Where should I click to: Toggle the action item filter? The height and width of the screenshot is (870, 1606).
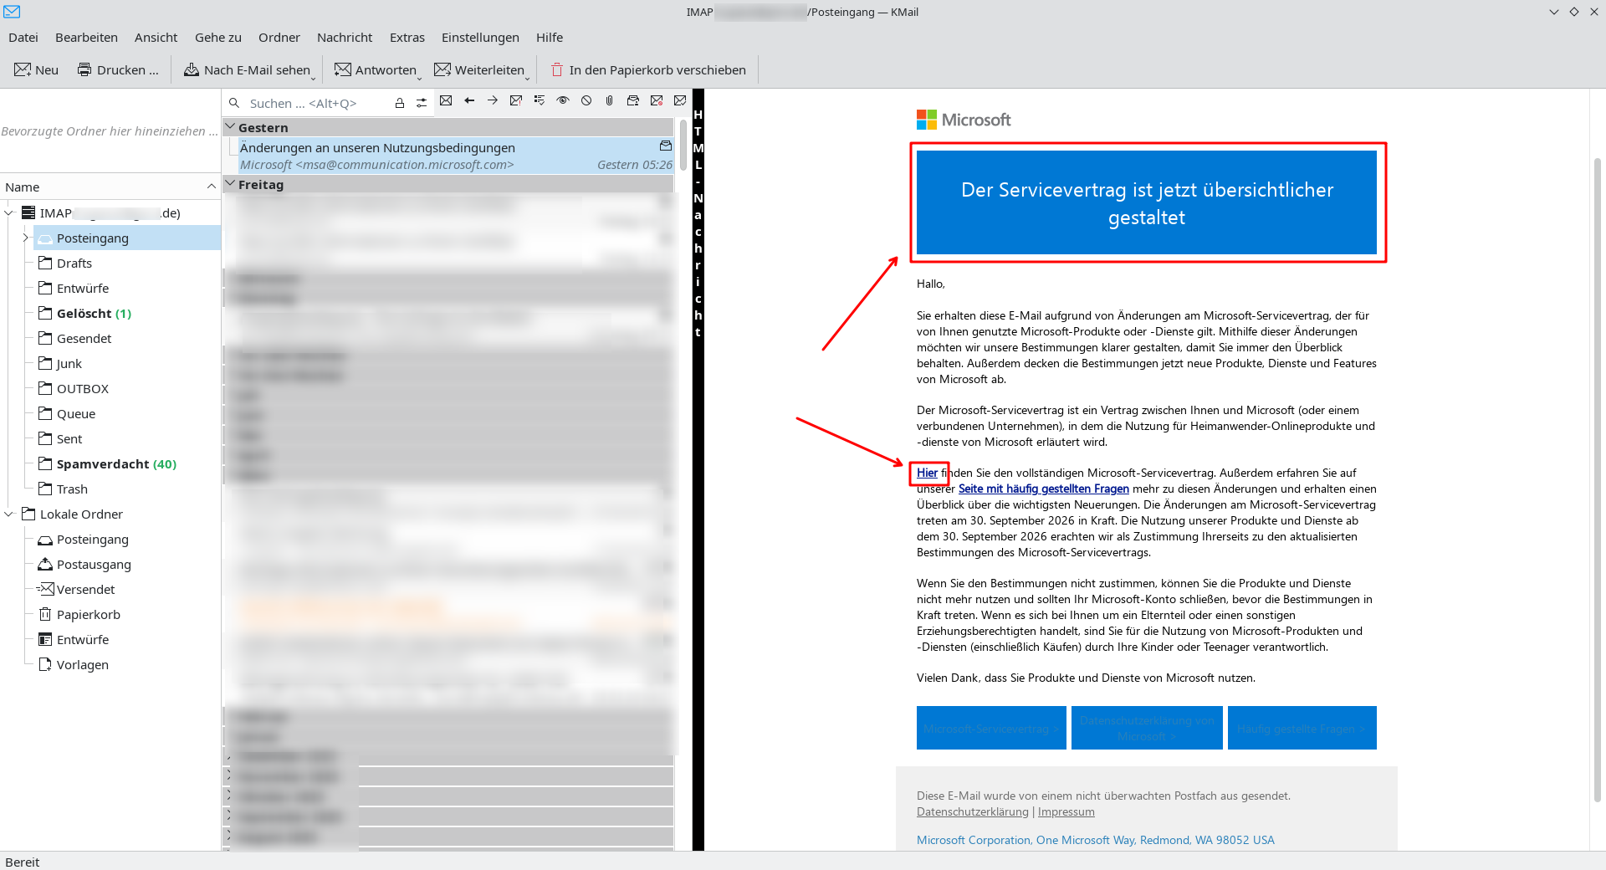coord(540,100)
